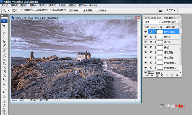Open the 文件(F) menu
The width and height of the screenshot is (192, 115).
point(5,5)
